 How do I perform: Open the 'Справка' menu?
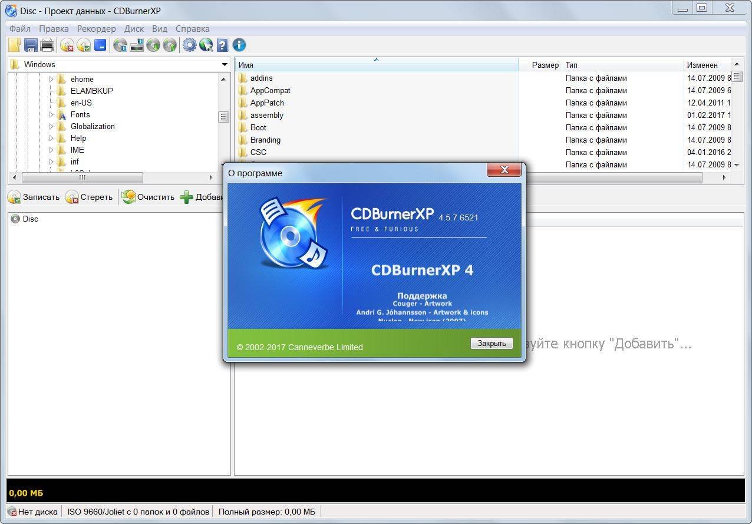(x=192, y=28)
